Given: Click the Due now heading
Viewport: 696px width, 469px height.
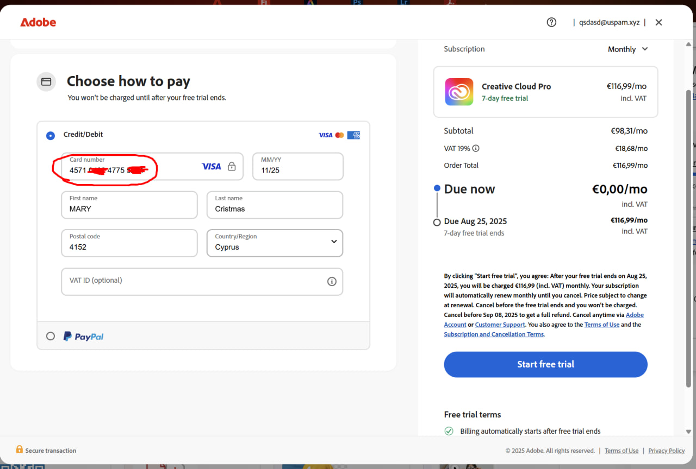Looking at the screenshot, I should tap(470, 189).
